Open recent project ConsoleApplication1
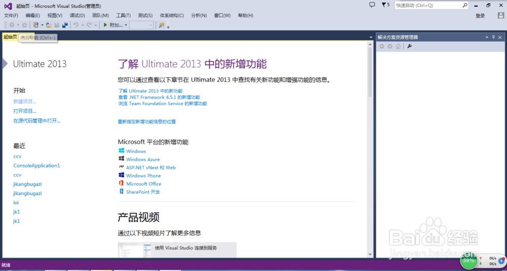507x271 pixels. pos(37,165)
